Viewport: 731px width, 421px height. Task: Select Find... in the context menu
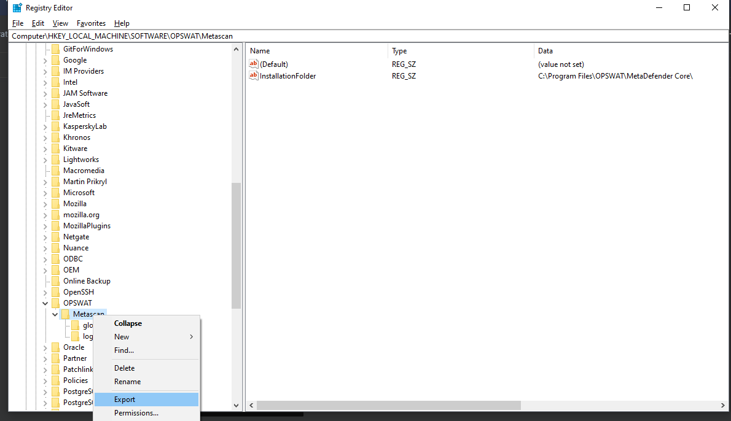click(x=146, y=350)
